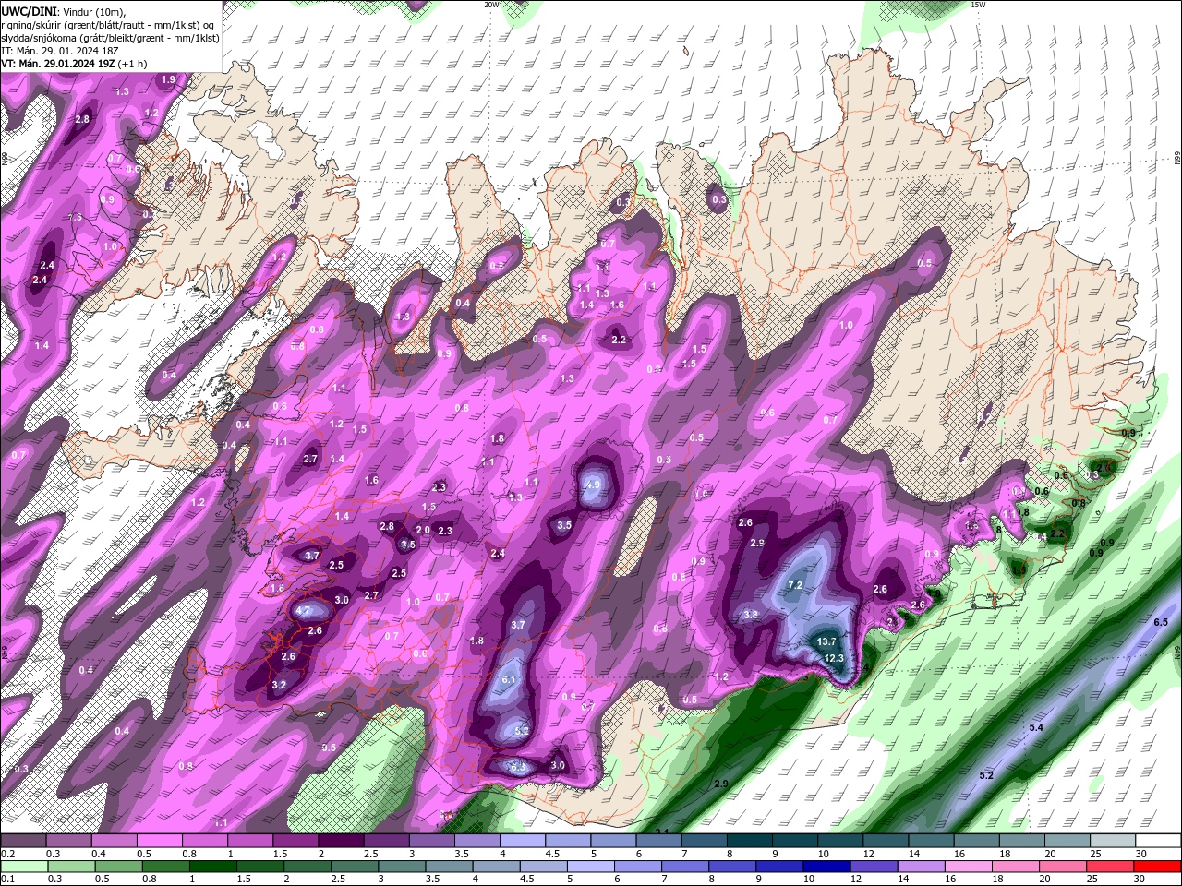Screen dimensions: 1182x886
Task: Click the 'slydda/snjókoma' legend description line
Action: [x=110, y=38]
